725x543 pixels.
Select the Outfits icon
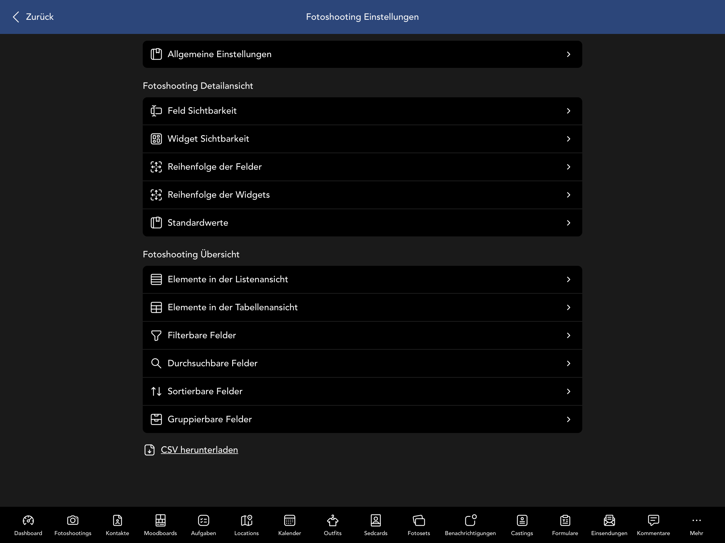coord(332,520)
